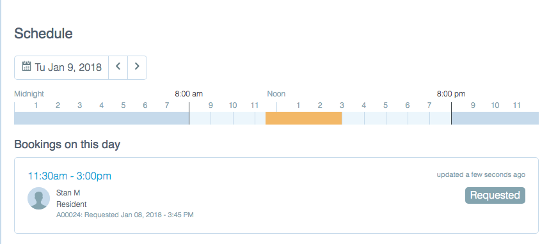Click the Requested status badge
Screen dimensions: 549x244
[x=495, y=195]
